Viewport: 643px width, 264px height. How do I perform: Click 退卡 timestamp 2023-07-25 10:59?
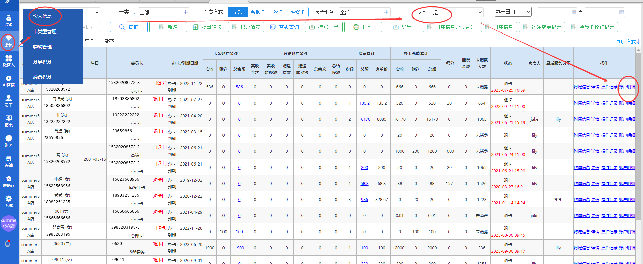click(x=508, y=90)
